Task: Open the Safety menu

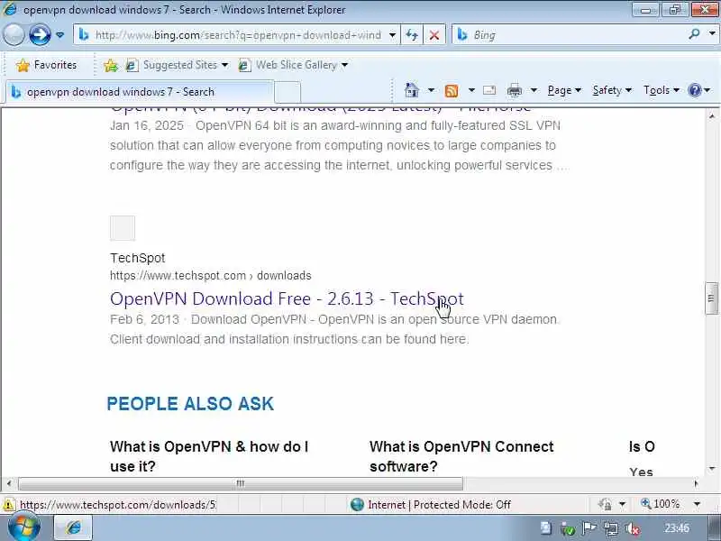Action: [x=612, y=90]
